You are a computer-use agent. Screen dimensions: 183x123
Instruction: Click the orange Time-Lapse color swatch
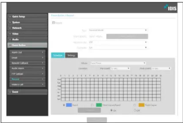click(x=141, y=105)
